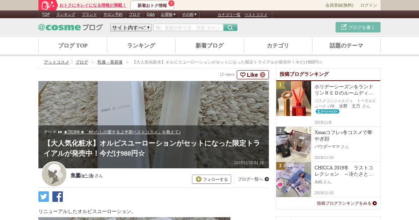Open おトクにキレイになる情報が満載 link

click(x=93, y=5)
